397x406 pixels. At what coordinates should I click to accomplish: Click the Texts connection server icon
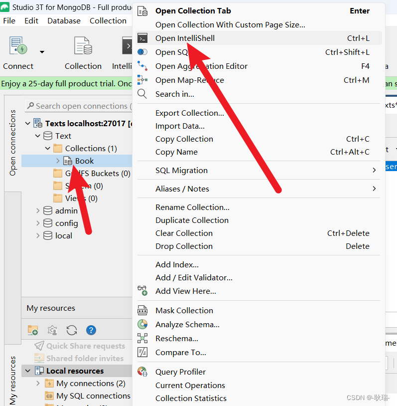coord(38,123)
